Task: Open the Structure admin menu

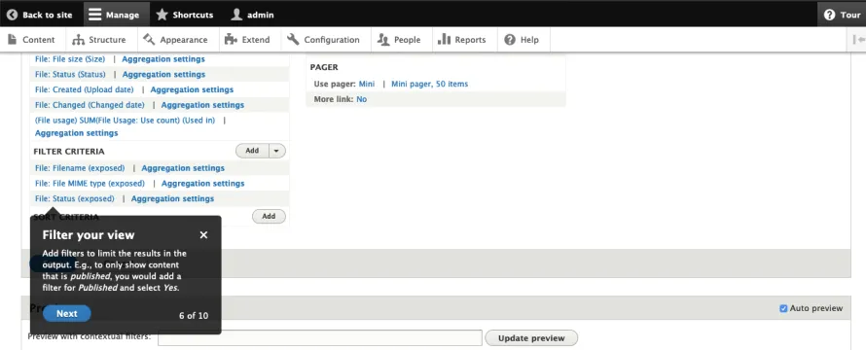Action: point(99,40)
